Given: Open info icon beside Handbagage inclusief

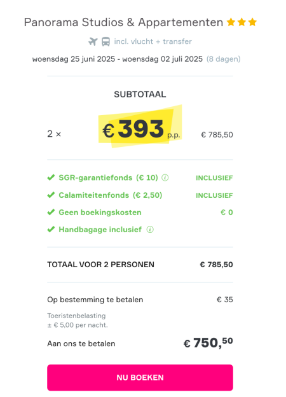Looking at the screenshot, I should point(150,230).
